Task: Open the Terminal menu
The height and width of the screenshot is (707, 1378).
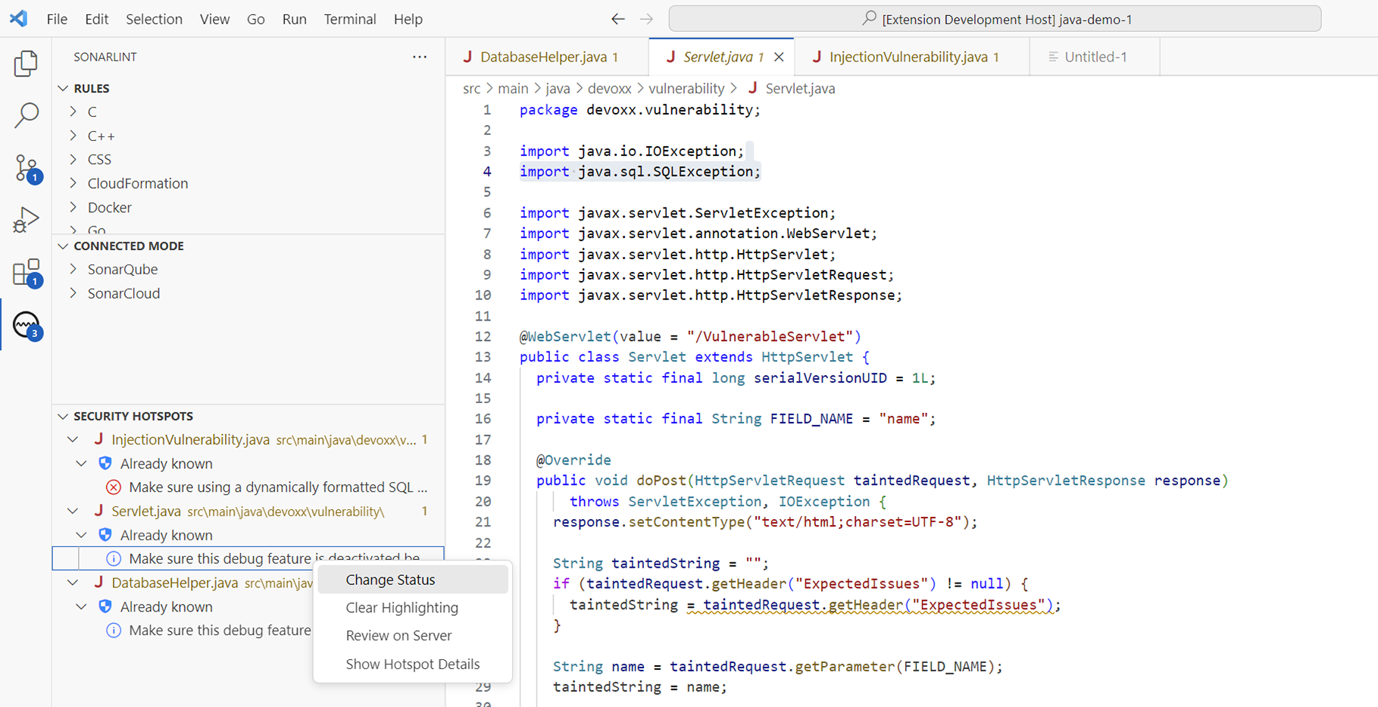Action: (x=349, y=19)
